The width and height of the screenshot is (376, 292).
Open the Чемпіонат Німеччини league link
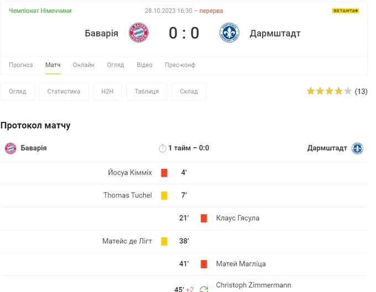(x=40, y=11)
